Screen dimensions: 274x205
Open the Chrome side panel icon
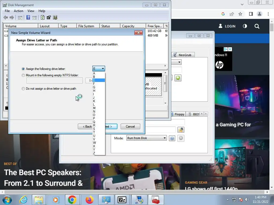click(251, 14)
